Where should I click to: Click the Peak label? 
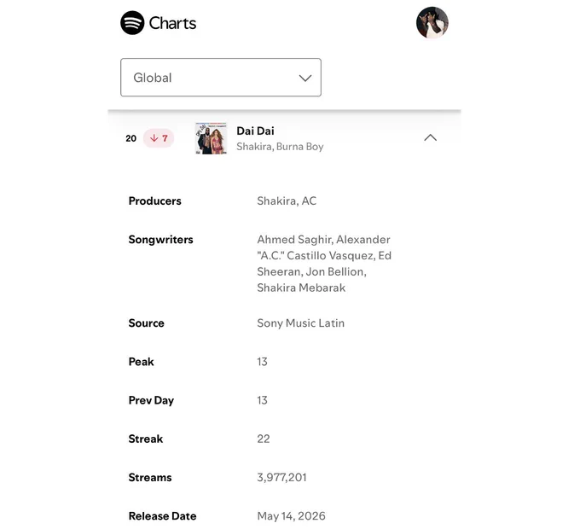tap(141, 362)
